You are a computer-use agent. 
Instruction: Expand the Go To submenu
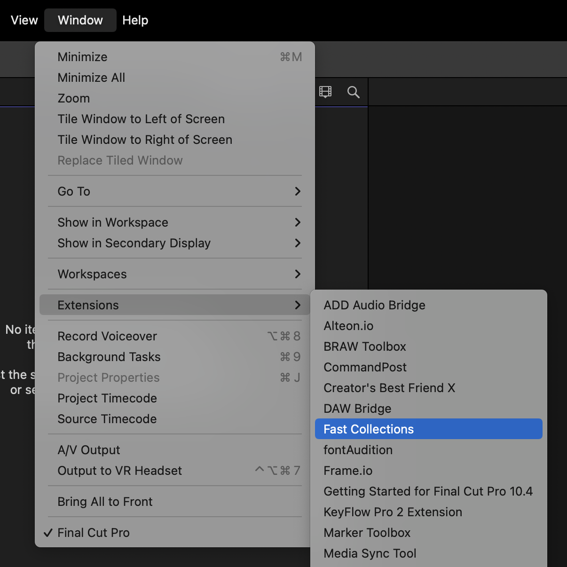pyautogui.click(x=174, y=191)
